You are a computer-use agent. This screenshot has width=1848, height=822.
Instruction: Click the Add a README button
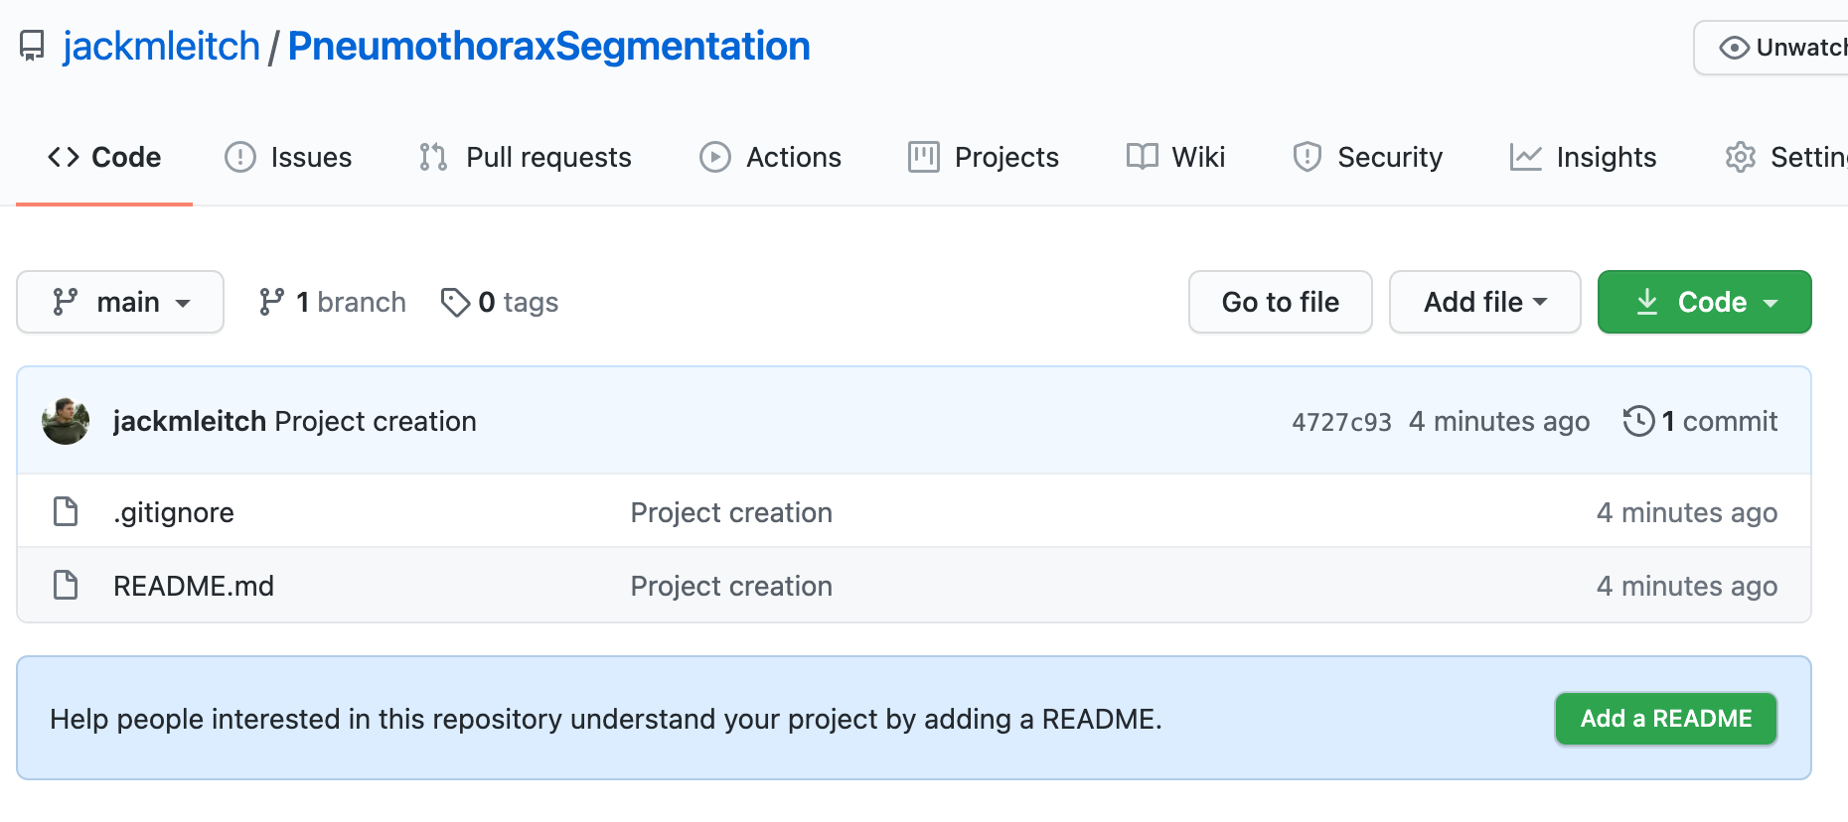1665,719
